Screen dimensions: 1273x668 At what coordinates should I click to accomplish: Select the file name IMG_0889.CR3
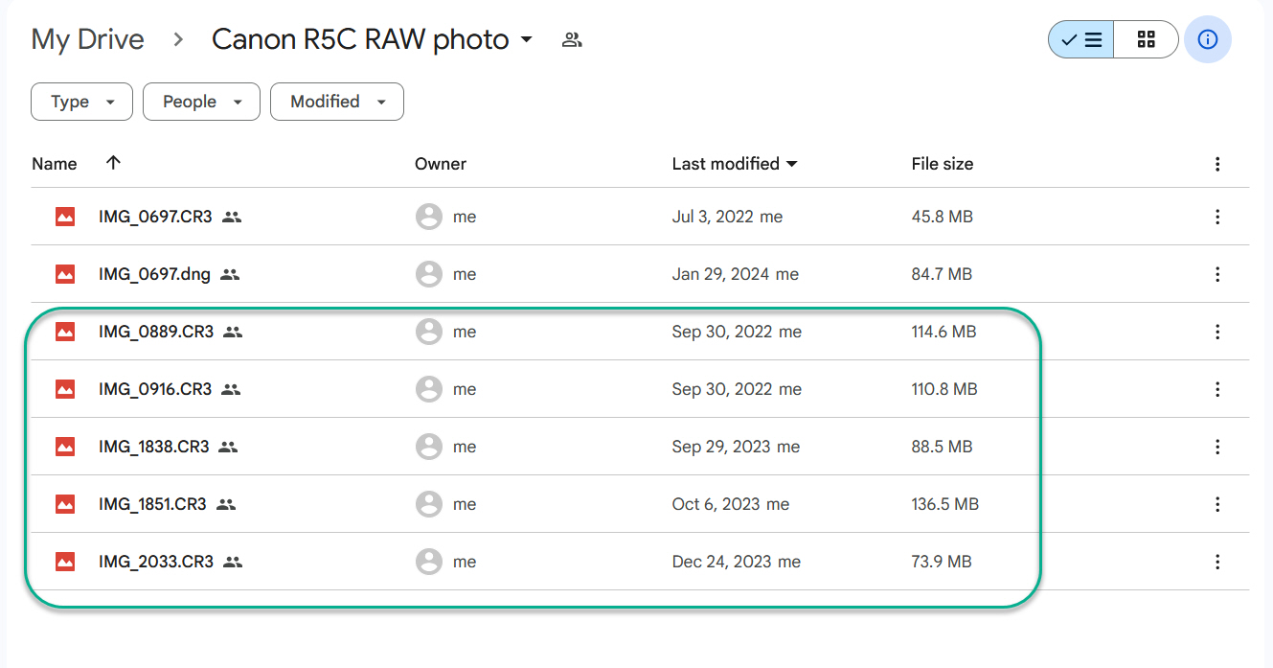click(x=156, y=332)
